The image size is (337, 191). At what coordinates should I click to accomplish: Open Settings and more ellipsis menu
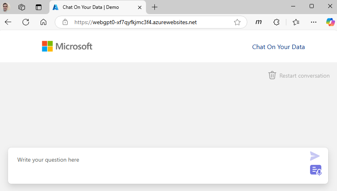point(314,22)
